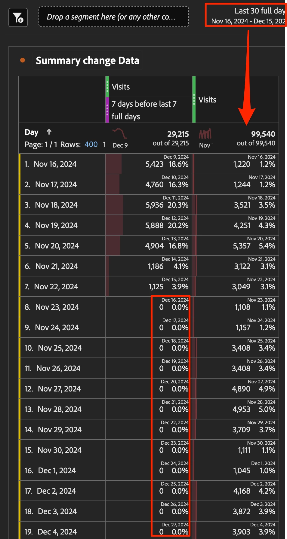The height and width of the screenshot is (539, 287).
Task: Select row 7 Nov 22, 2024
Action: point(62,287)
